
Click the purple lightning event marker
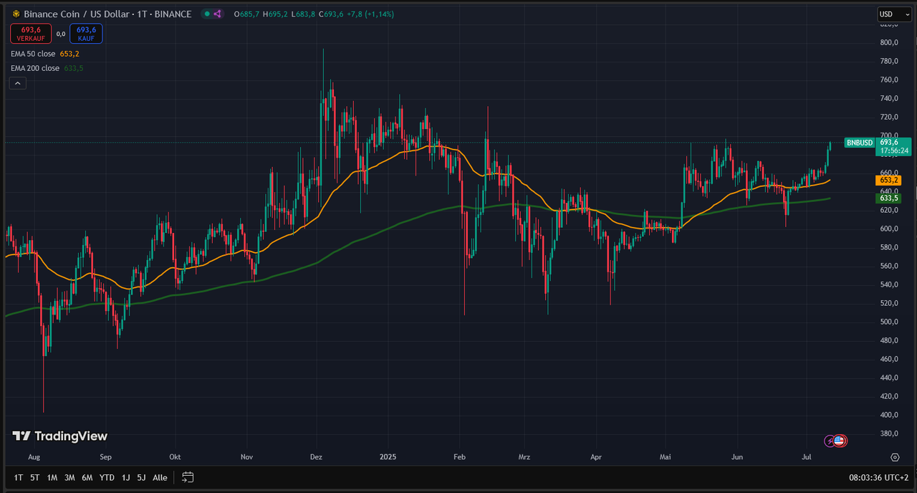[x=830, y=441]
